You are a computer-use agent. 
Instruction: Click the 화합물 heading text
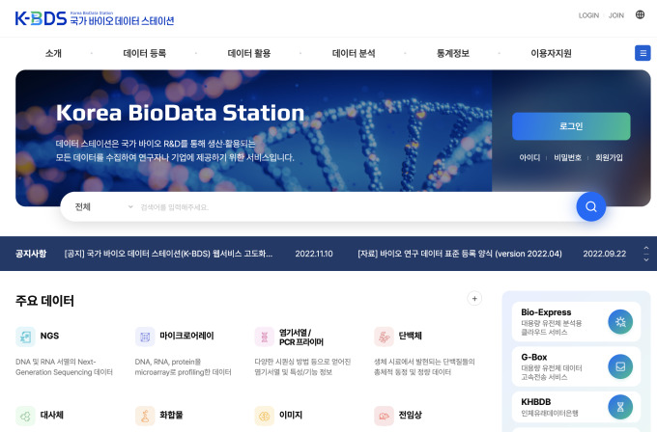coord(171,415)
